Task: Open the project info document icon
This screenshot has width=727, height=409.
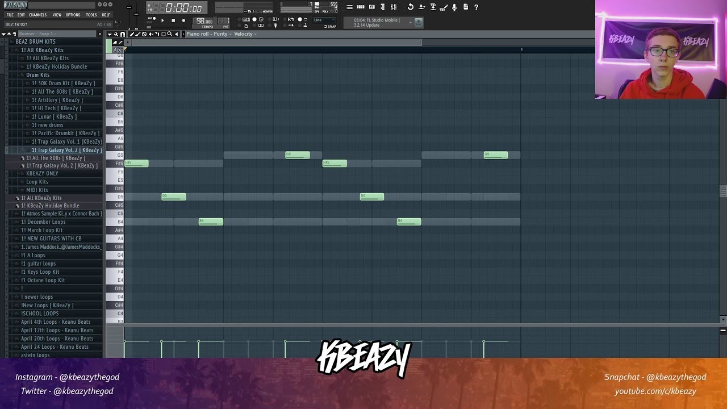Action: pos(465,7)
